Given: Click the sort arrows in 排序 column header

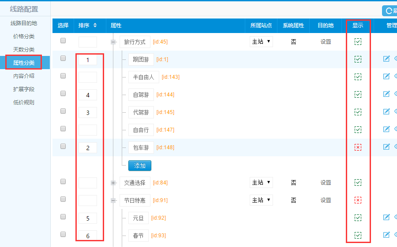Looking at the screenshot, I should [x=95, y=26].
